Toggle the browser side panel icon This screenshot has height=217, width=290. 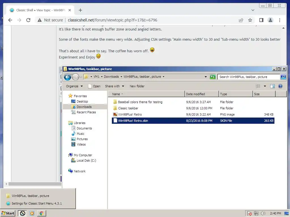(x=261, y=20)
